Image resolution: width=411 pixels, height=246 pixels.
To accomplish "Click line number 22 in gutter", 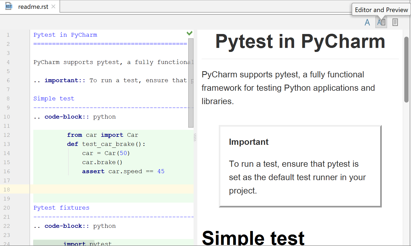I will coord(7,226).
